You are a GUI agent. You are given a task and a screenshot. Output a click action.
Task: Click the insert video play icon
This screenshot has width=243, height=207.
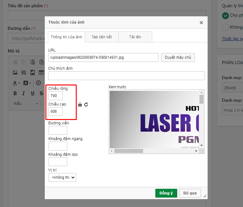(39, 83)
